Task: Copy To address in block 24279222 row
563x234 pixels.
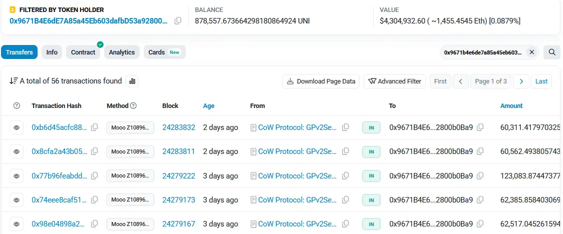Action: [x=480, y=175]
